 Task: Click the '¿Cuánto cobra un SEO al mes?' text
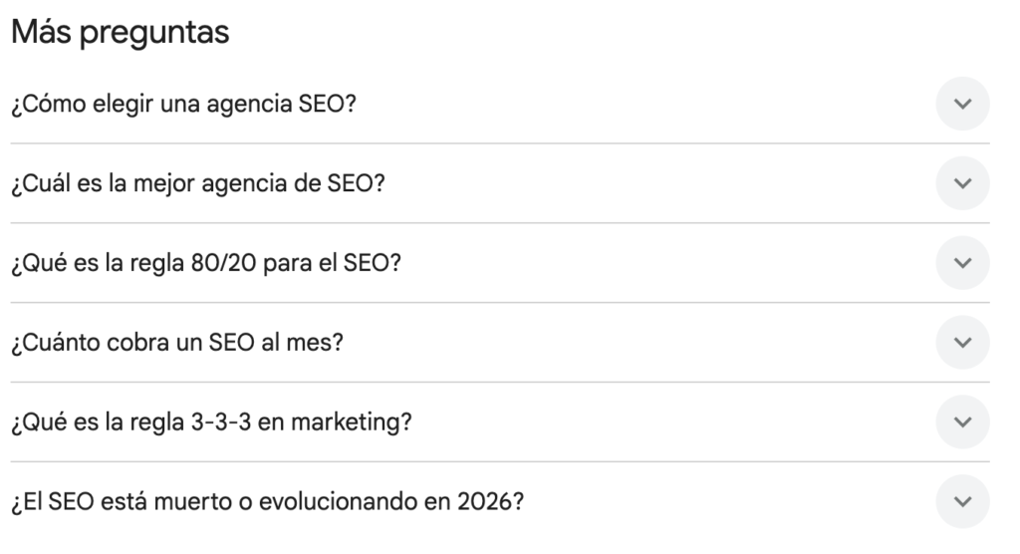pos(177,344)
